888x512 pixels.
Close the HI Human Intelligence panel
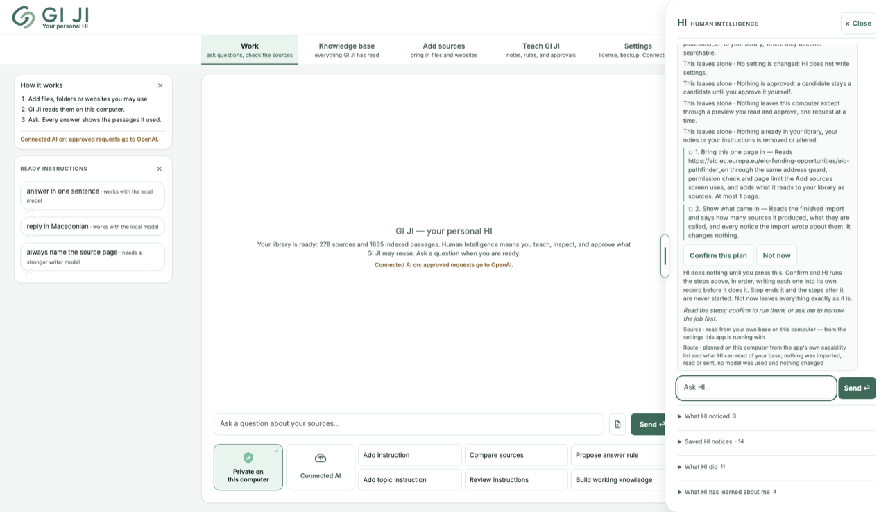(x=858, y=23)
